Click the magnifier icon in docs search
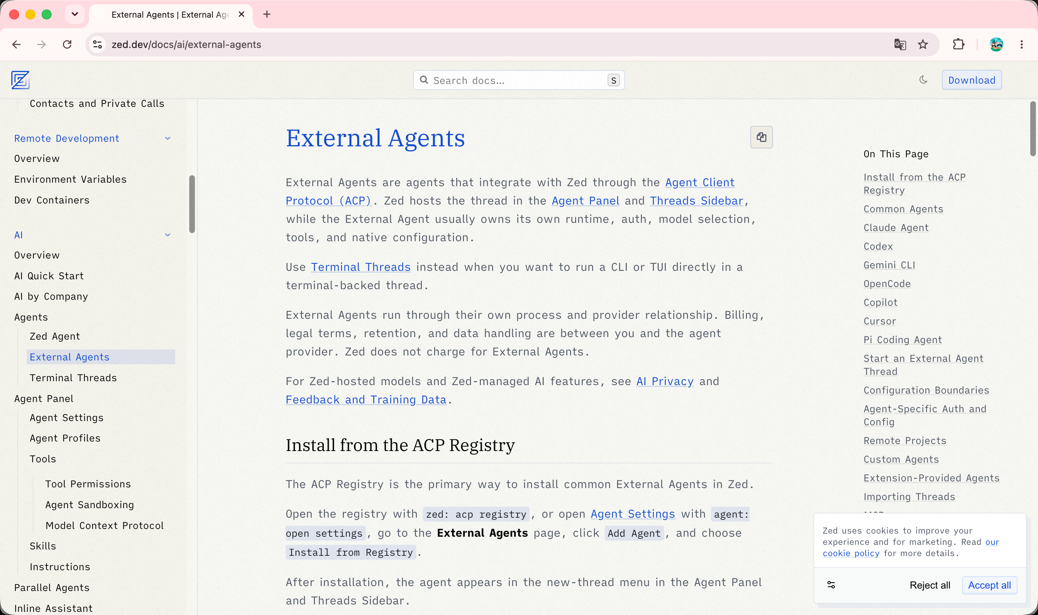1038x615 pixels. click(x=424, y=80)
